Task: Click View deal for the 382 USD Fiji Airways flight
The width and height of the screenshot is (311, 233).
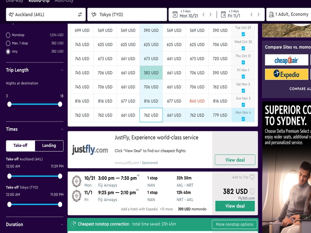Action: pyautogui.click(x=235, y=206)
